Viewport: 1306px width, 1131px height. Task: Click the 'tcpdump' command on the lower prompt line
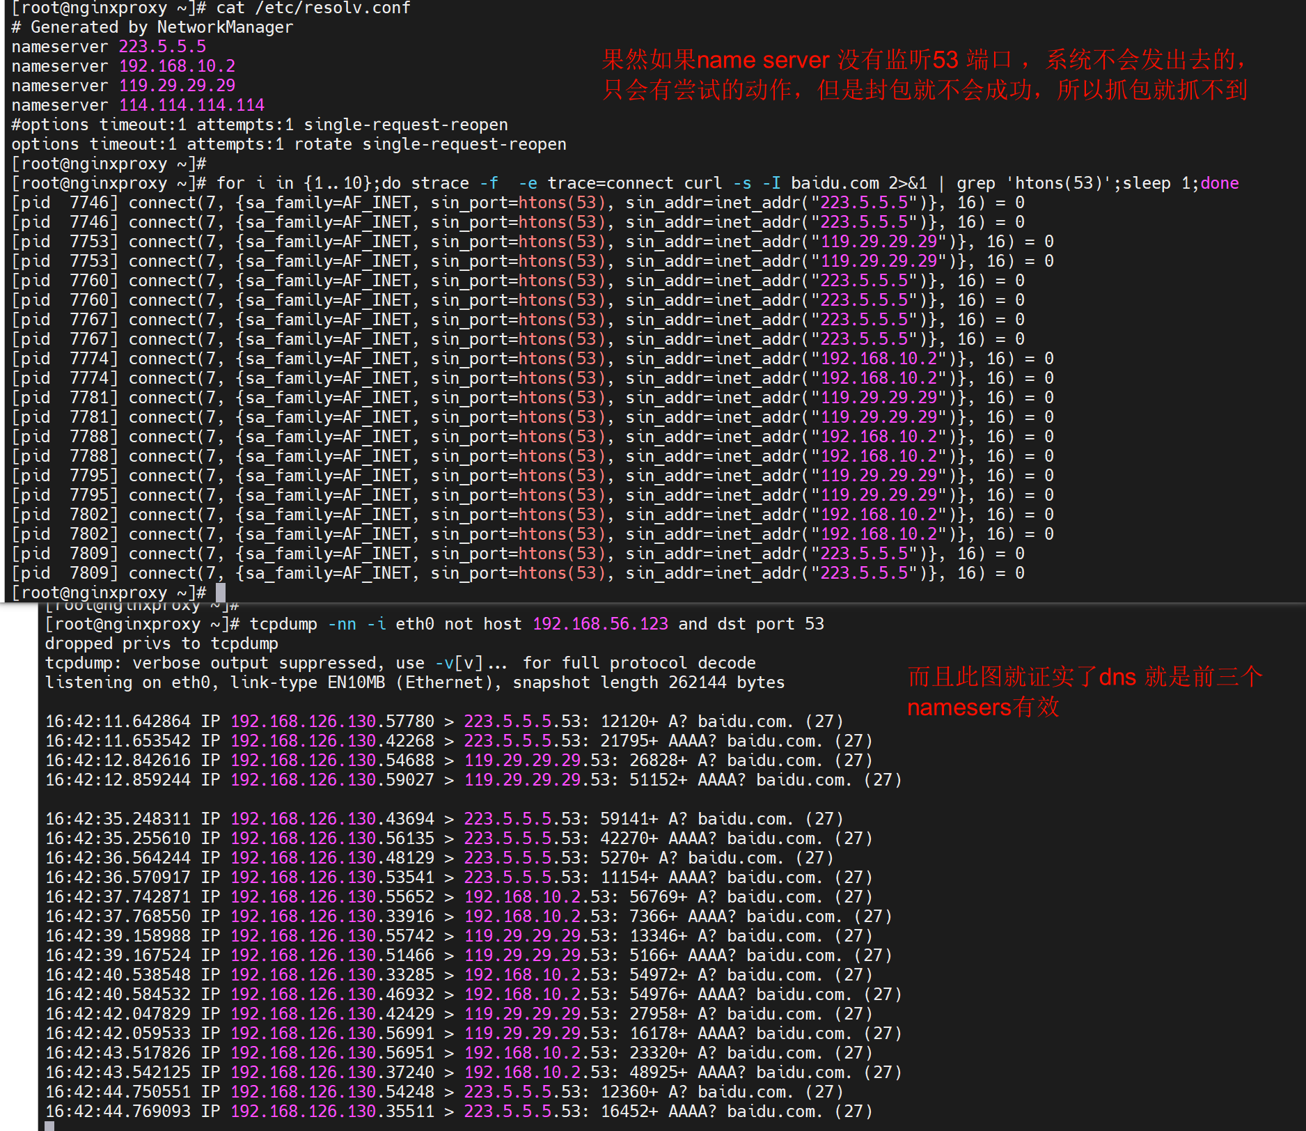(x=283, y=624)
